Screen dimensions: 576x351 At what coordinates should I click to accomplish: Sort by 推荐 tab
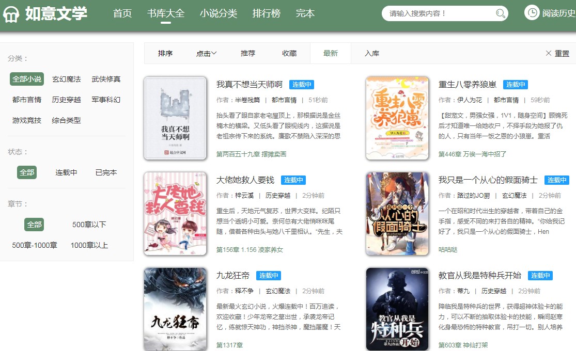[248, 53]
